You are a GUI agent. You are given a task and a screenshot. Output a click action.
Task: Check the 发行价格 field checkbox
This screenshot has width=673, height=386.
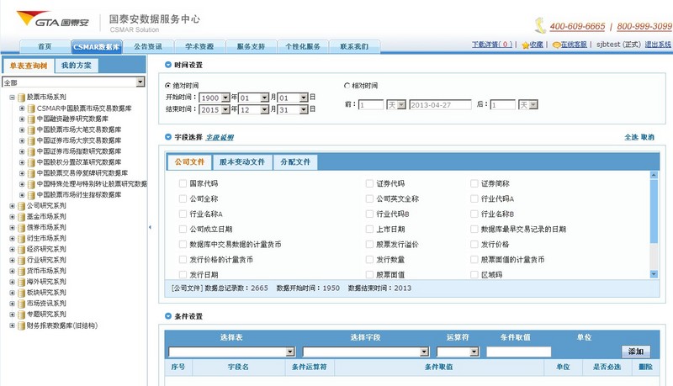click(x=474, y=245)
